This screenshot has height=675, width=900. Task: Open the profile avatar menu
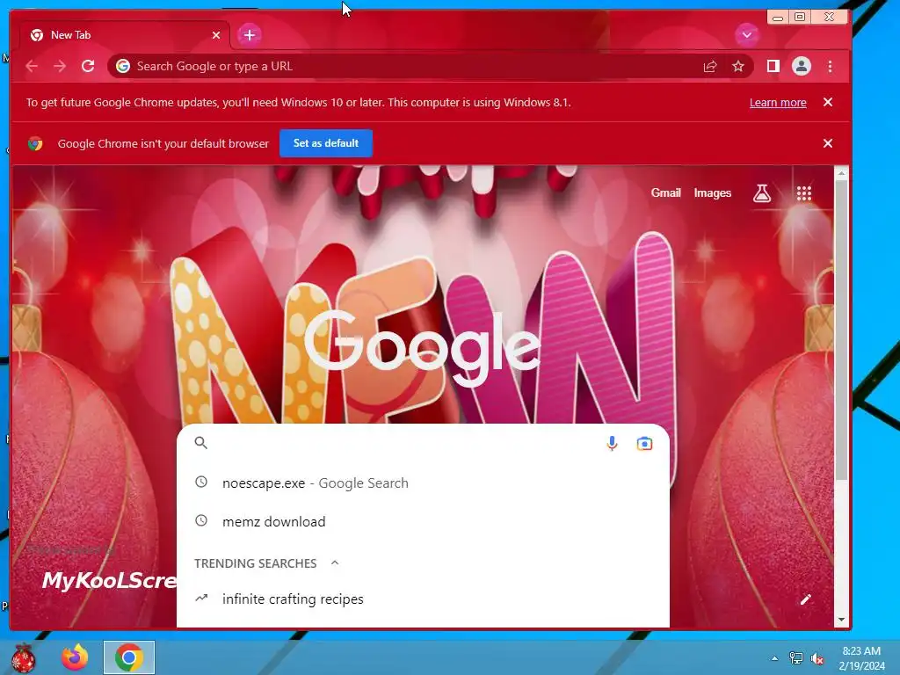coord(802,67)
